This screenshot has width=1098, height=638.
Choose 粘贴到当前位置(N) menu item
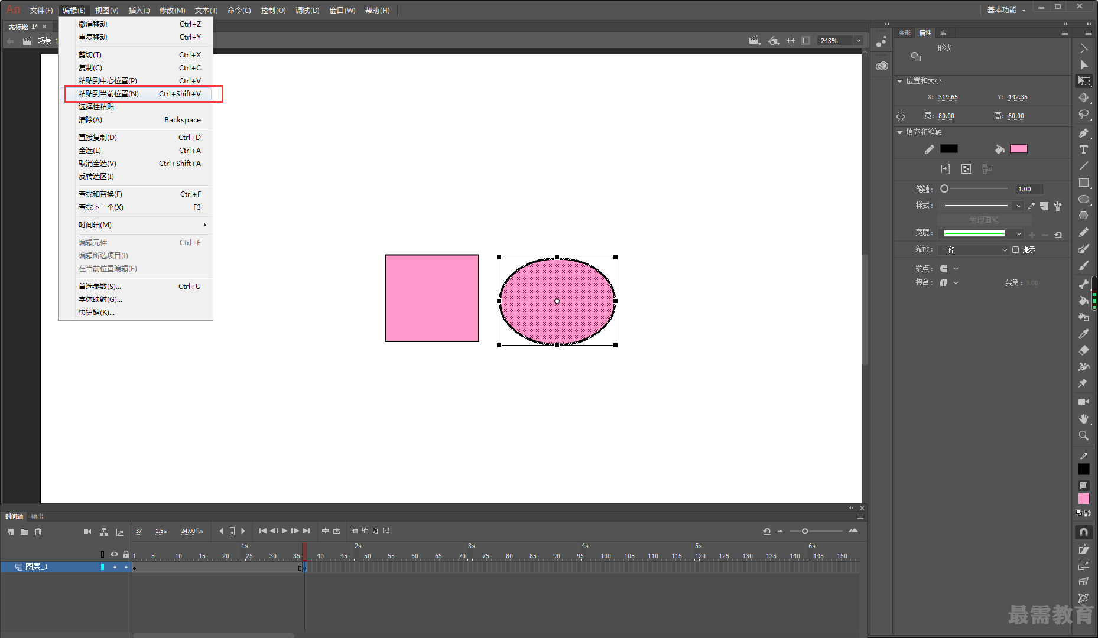(139, 94)
